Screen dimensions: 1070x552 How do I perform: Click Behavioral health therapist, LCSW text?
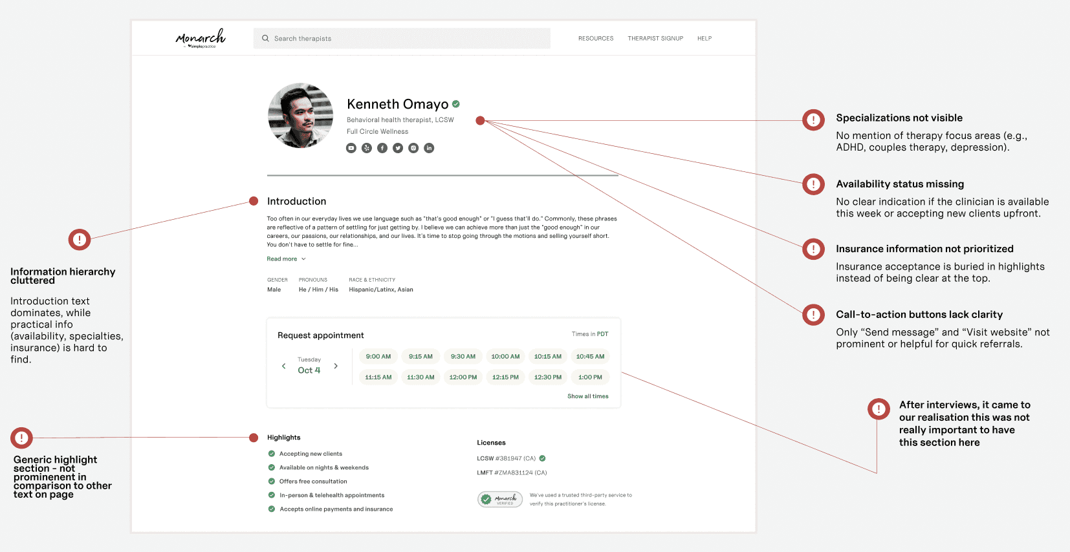[x=400, y=120]
